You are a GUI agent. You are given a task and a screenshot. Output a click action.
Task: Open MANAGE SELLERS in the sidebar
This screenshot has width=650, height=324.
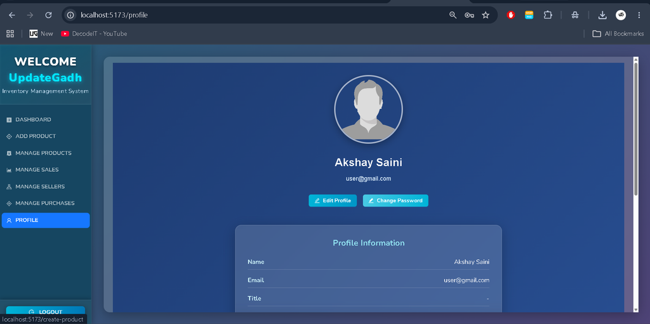(46, 187)
